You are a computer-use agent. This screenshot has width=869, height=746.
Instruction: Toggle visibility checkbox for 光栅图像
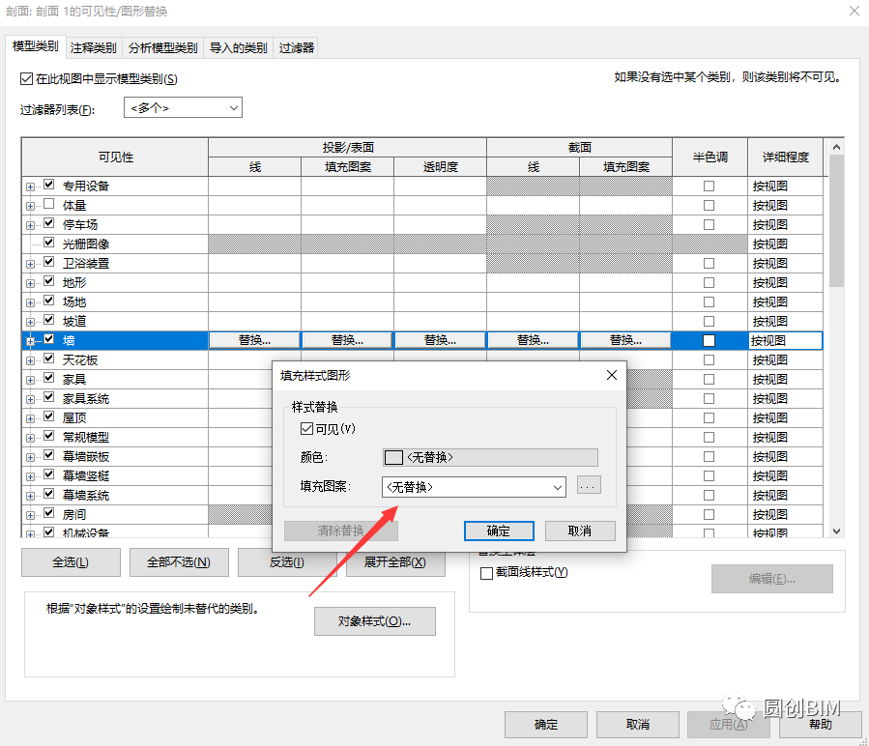click(48, 243)
